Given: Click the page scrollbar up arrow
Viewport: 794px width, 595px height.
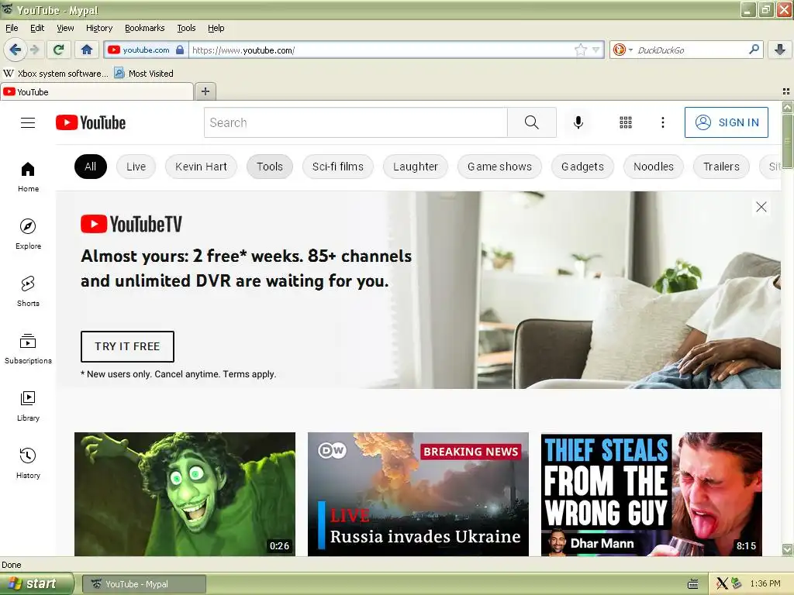Looking at the screenshot, I should pyautogui.click(x=788, y=107).
